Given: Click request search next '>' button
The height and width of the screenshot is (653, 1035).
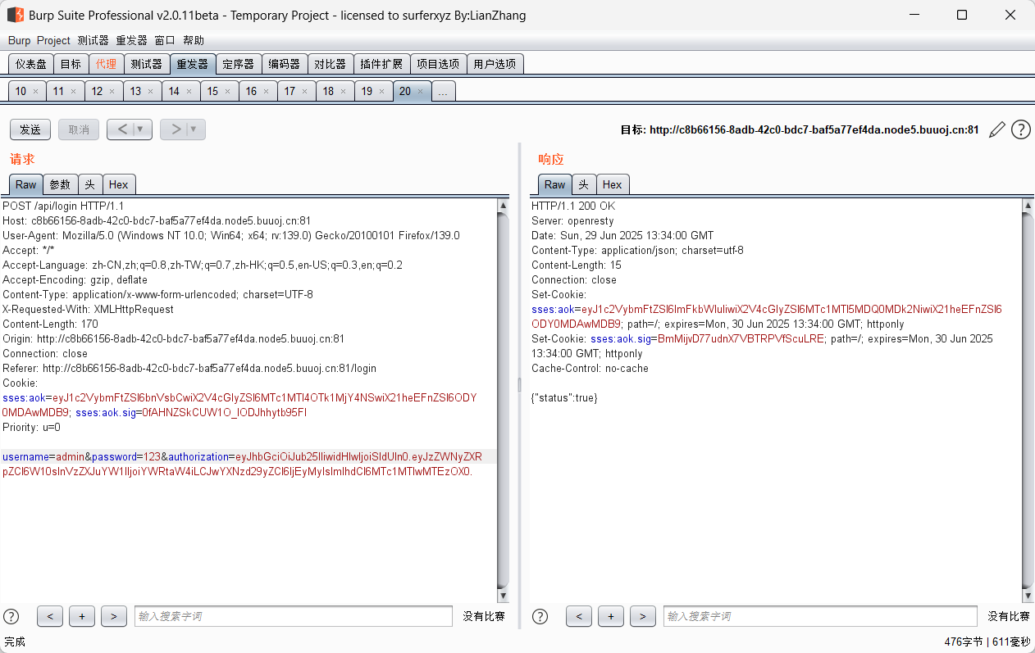Looking at the screenshot, I should [x=114, y=616].
